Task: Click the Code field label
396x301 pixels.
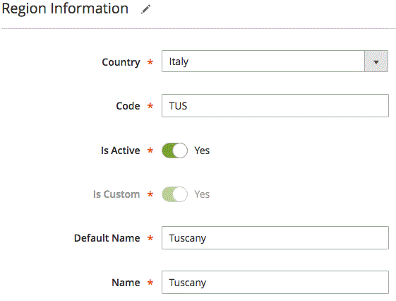Action: 128,106
